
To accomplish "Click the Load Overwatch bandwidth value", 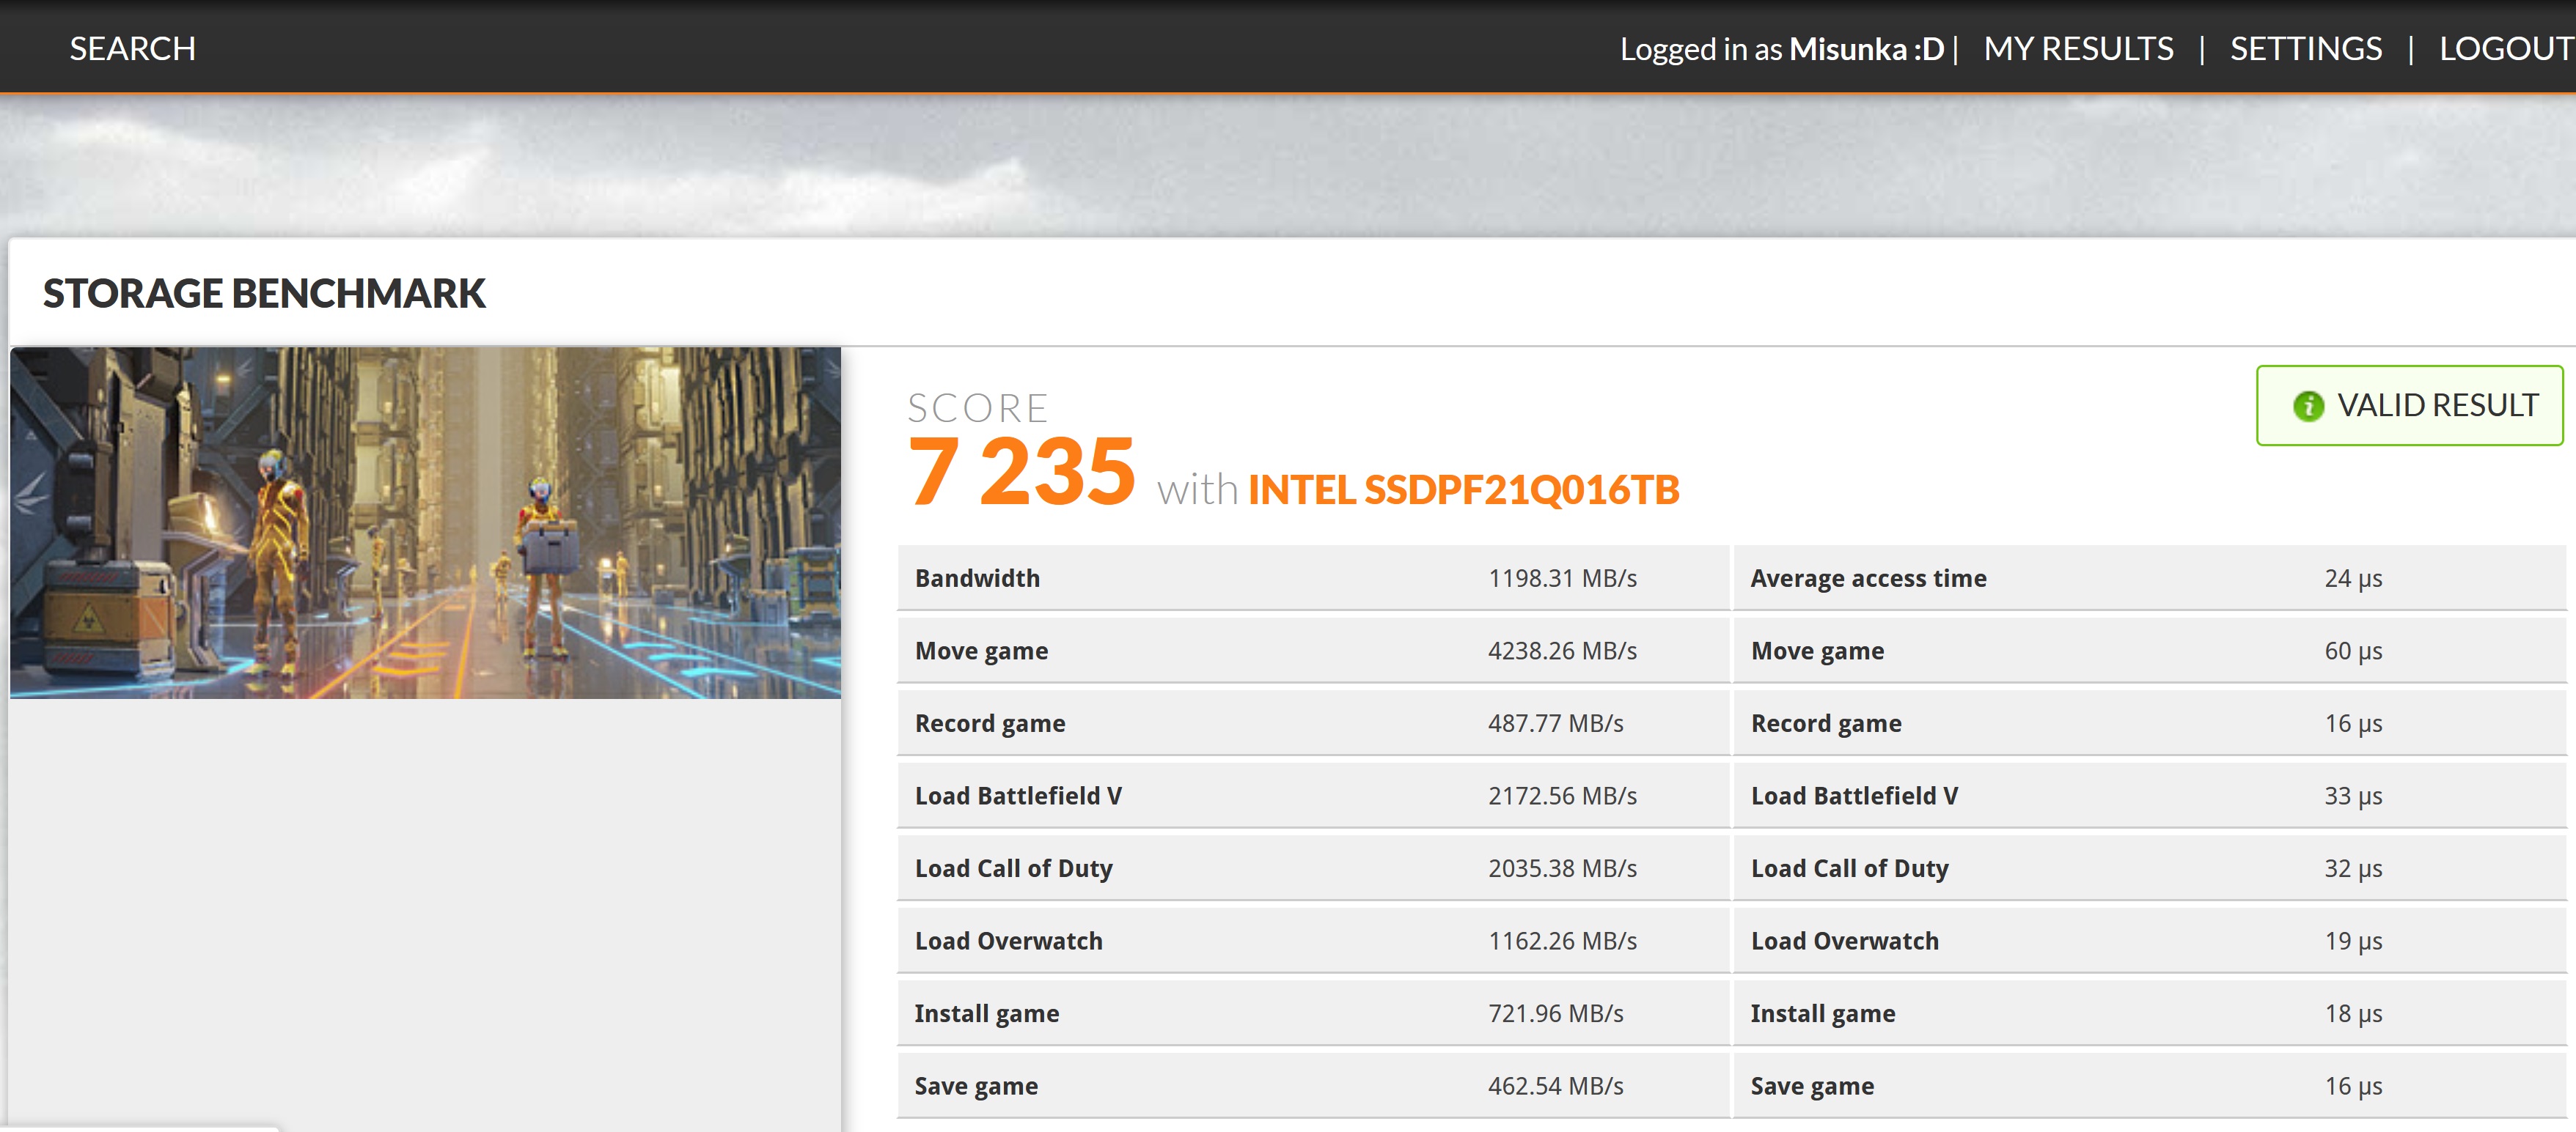I will [1562, 942].
